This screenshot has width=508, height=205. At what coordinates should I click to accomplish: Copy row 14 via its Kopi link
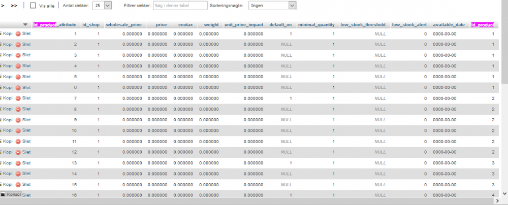point(8,174)
